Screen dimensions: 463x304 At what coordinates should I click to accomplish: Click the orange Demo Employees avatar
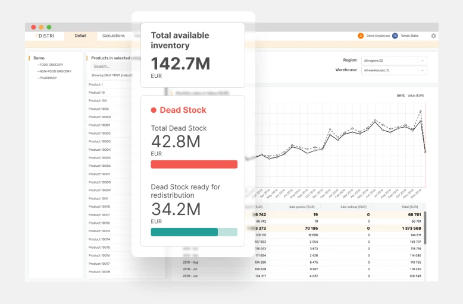(361, 36)
